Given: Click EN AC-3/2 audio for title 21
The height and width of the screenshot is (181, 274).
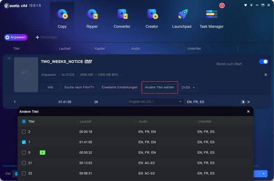Looking at the screenshot, I should [x=146, y=163].
